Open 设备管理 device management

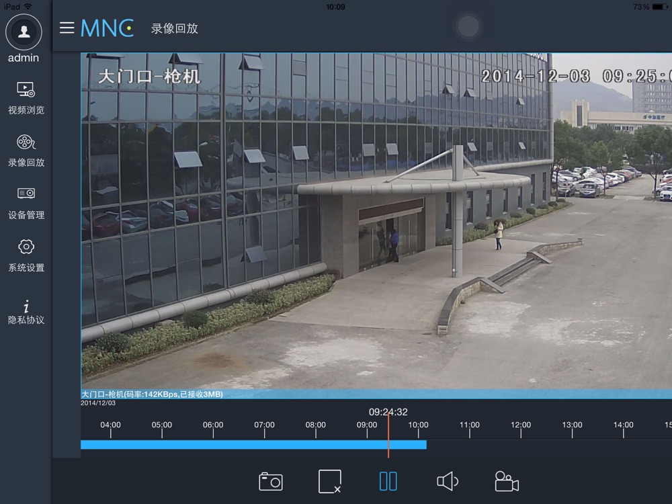click(26, 203)
